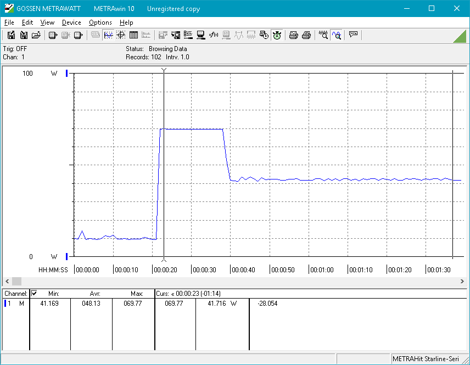Click the monitor display settings icon
Screen dimensions: 470x365
coord(201,35)
